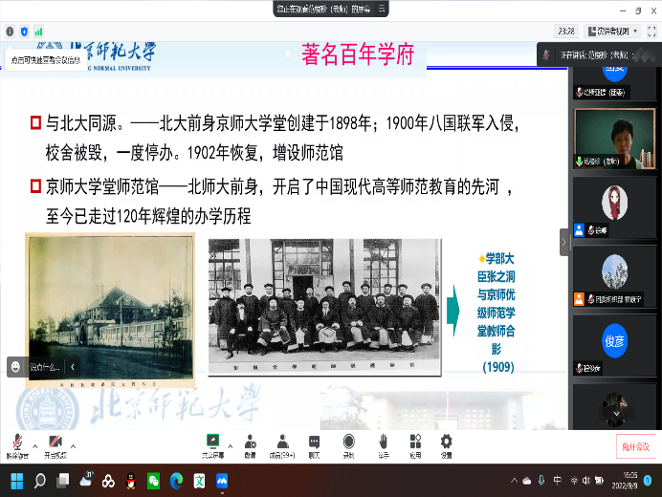Open the invite participants icon

click(x=250, y=443)
